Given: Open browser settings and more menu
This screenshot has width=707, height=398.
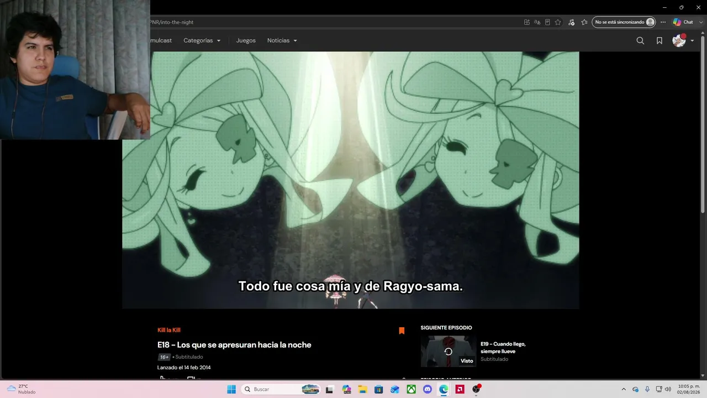Looking at the screenshot, I should coord(663,22).
